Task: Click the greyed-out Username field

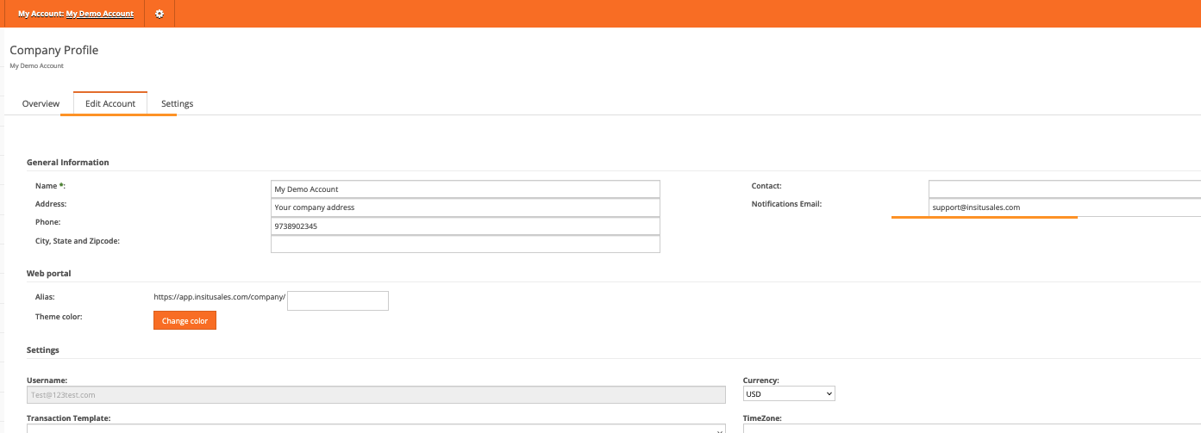Action: pos(375,394)
